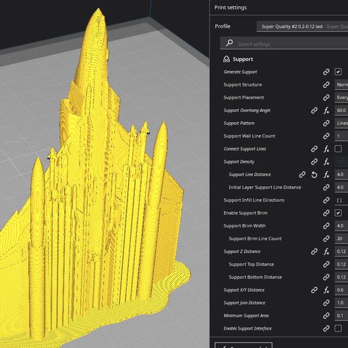Tick the Enable Support Interface checkbox

338,328
